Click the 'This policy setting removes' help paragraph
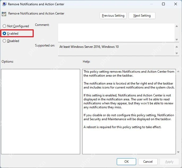Image resolution: width=182 pixels, height=168 pixels. tap(129, 73)
